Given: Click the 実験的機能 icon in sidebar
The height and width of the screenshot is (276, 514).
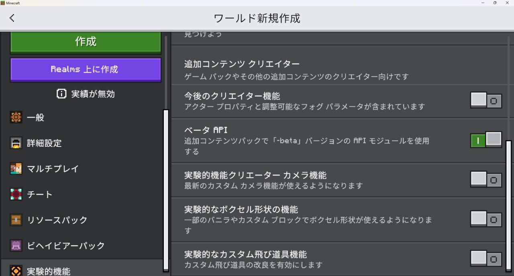Looking at the screenshot, I should [x=16, y=271].
